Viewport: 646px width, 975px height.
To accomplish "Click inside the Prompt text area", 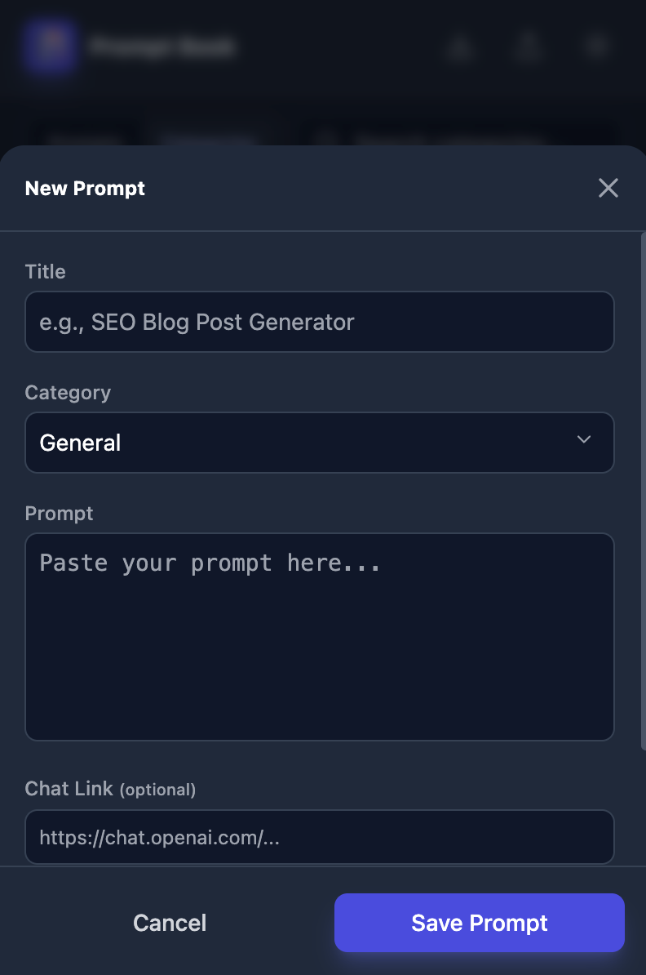I will 320,636.
